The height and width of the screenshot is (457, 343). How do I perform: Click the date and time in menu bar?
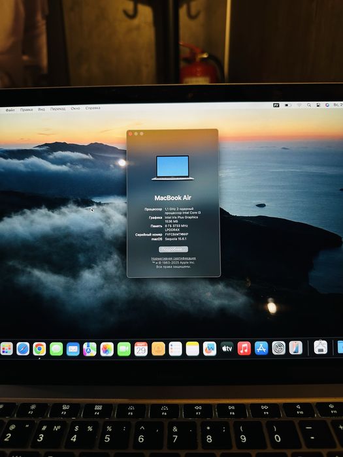338,104
